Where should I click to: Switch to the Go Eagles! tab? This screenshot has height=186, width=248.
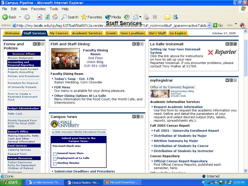click(x=178, y=33)
